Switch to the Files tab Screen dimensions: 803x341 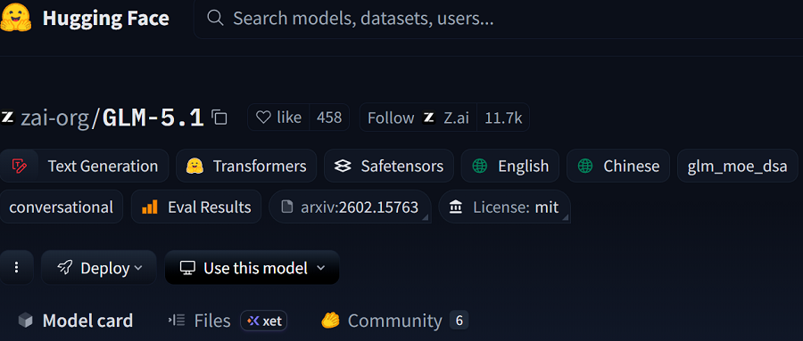tap(199, 321)
